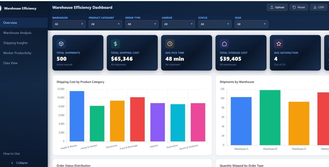Open the Status filter dropdown

coord(215,24)
